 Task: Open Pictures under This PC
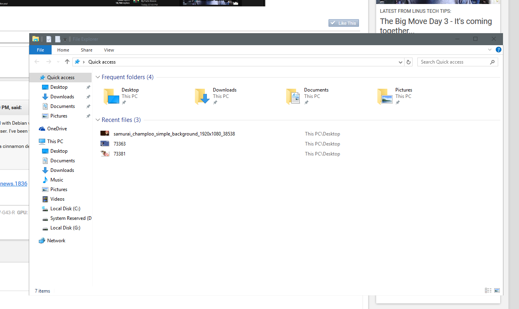point(59,189)
